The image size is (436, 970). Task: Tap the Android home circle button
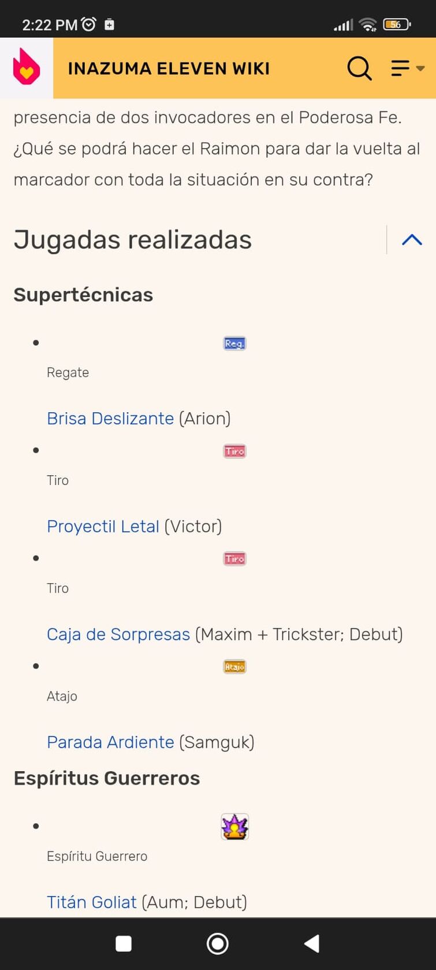point(218,943)
